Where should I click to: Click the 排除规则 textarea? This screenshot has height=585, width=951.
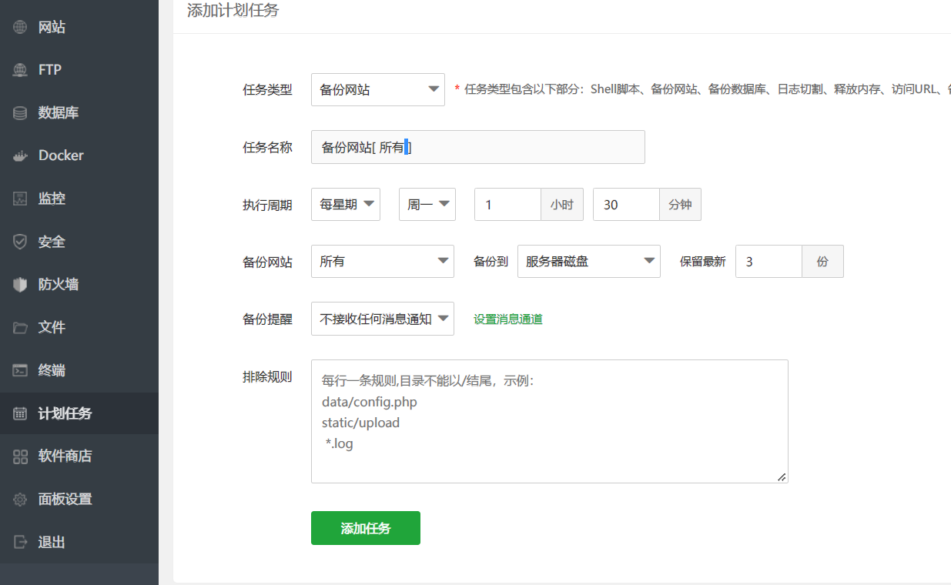point(549,421)
